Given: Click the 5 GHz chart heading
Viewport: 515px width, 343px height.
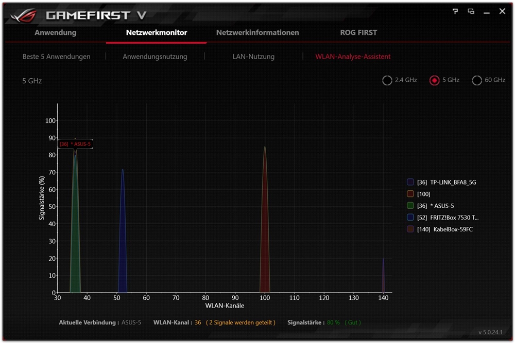Looking at the screenshot, I should point(32,81).
